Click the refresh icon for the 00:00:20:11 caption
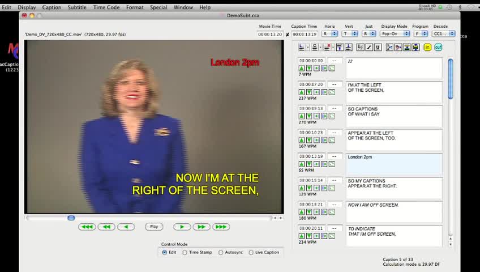This screenshot has width=480, height=272. pos(332,236)
